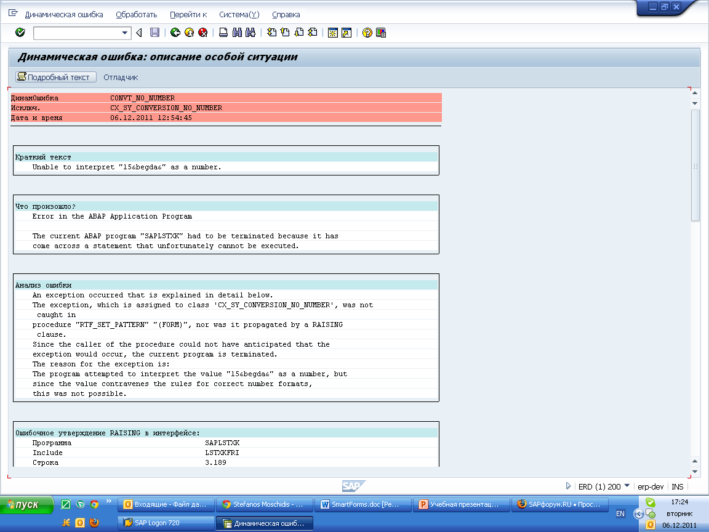Click the floppy disk Save icon
This screenshot has height=532, width=709.
tap(154, 33)
